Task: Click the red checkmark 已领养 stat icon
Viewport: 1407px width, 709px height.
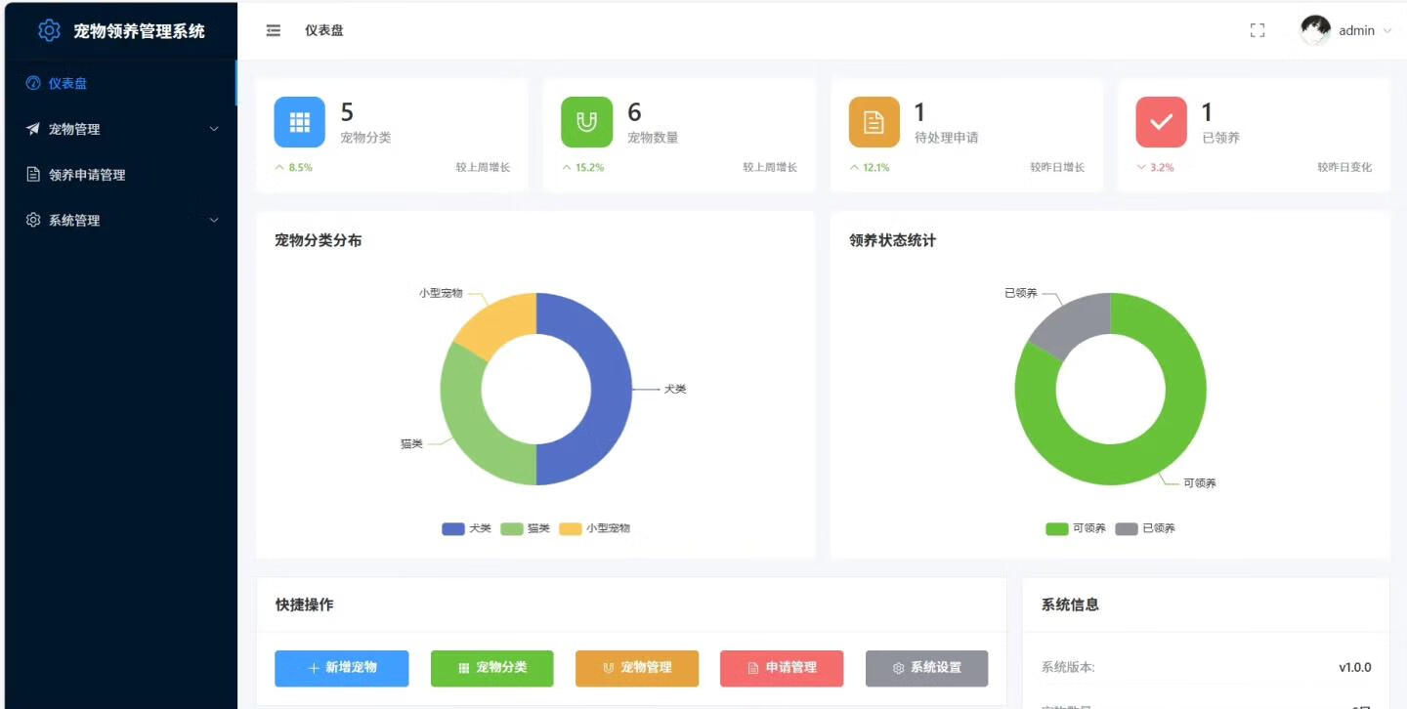Action: [1161, 122]
